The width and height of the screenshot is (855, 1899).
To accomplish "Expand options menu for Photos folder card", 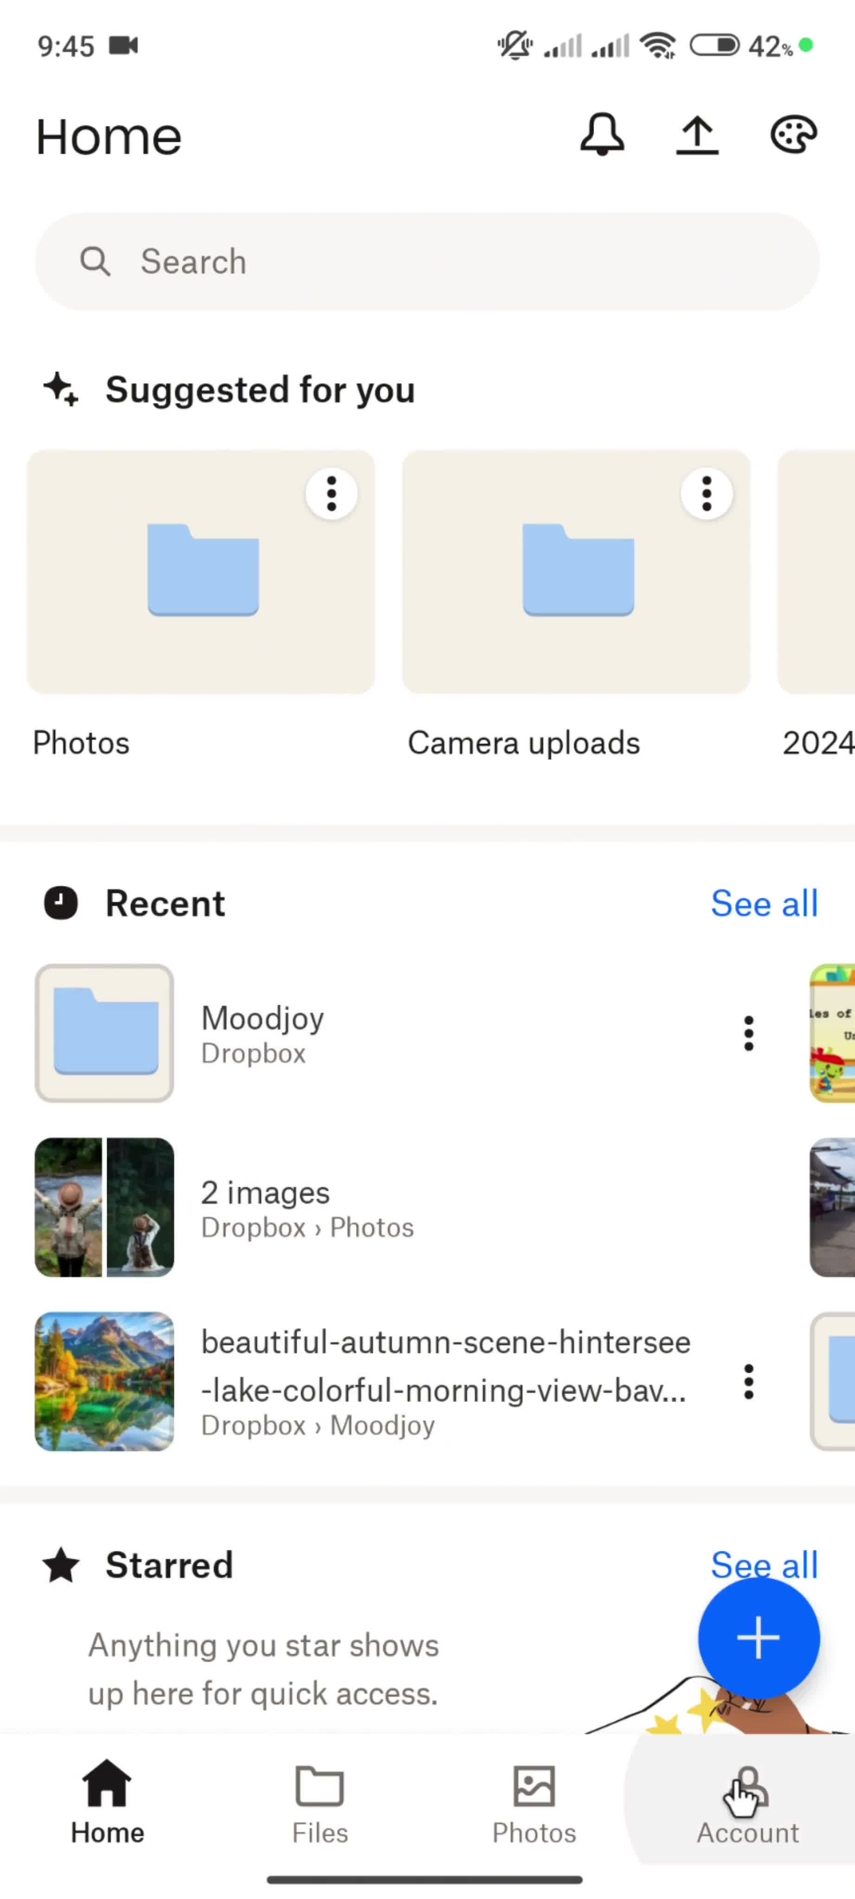I will (332, 493).
